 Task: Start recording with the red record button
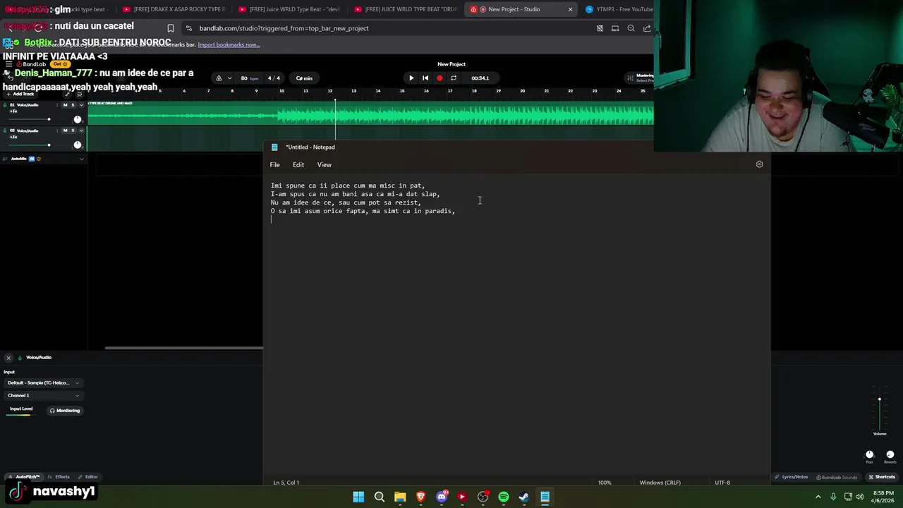(440, 78)
